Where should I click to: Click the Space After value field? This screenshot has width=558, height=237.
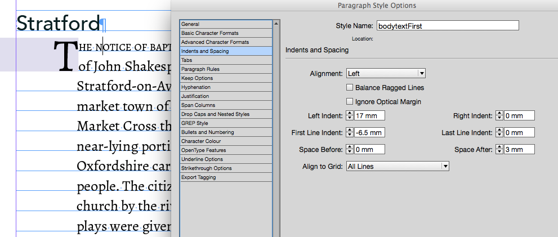(x=519, y=149)
